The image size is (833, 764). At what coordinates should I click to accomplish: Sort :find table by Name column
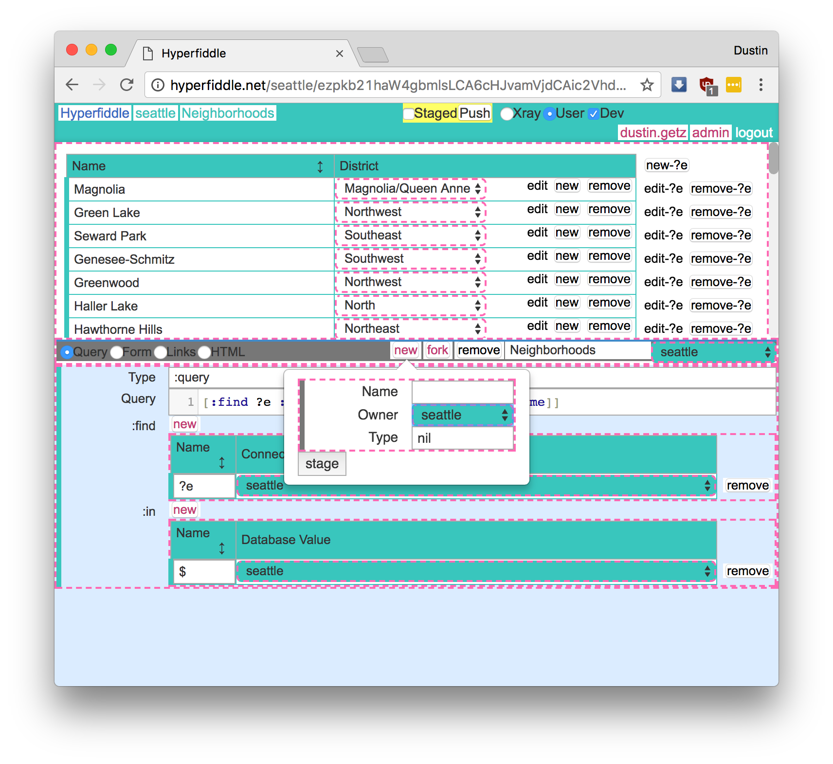[x=222, y=462]
